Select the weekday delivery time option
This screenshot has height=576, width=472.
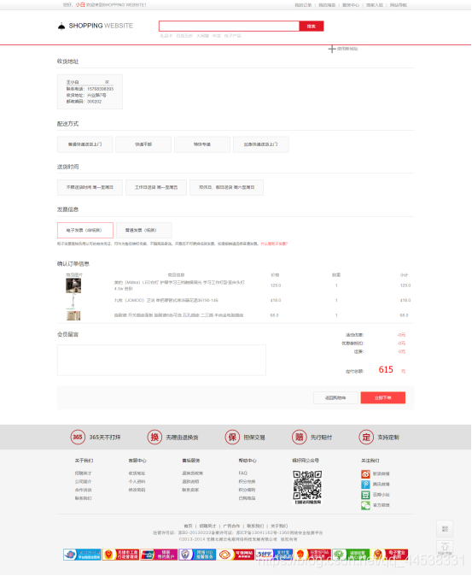156,187
